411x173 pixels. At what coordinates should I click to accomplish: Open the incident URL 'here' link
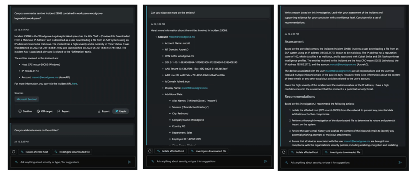click(75, 83)
